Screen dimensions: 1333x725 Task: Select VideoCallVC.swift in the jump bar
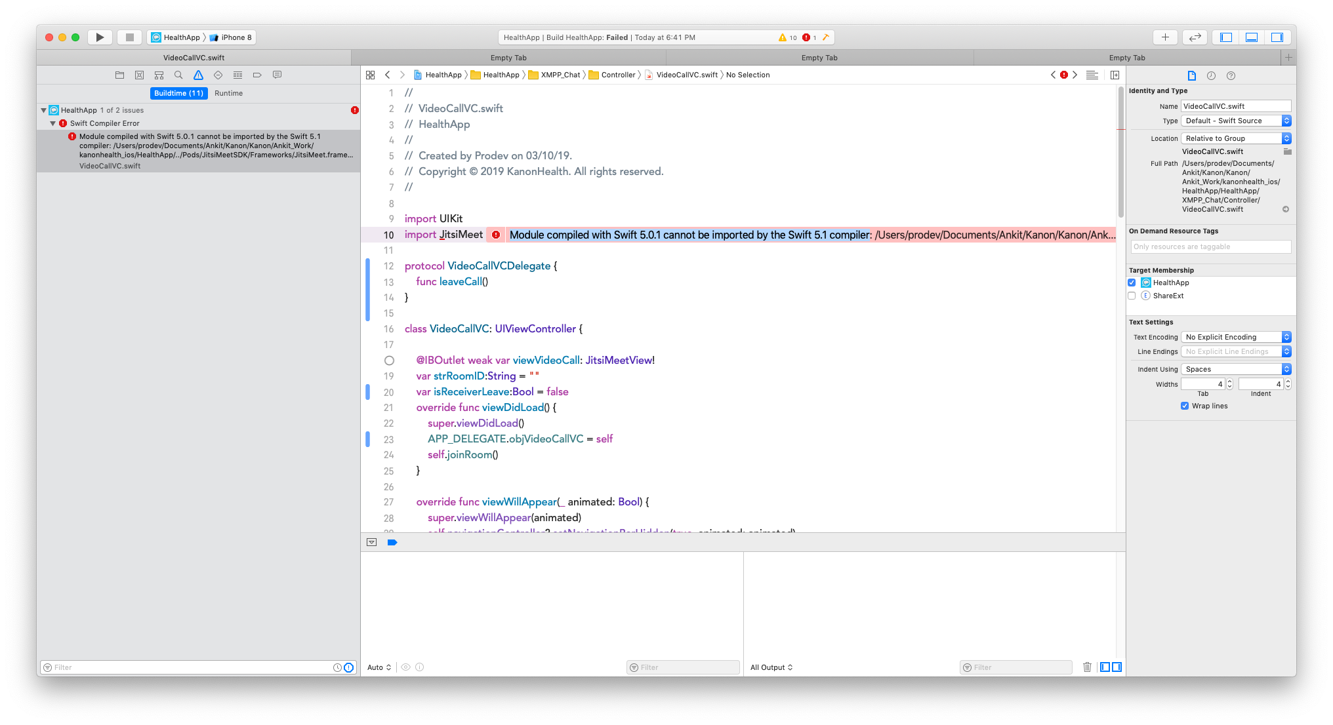pyautogui.click(x=687, y=75)
